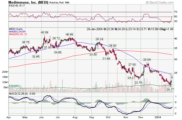This screenshot has height=120, width=182.
Task: Click the 20M volume axis label
Action: pyautogui.click(x=5, y=72)
